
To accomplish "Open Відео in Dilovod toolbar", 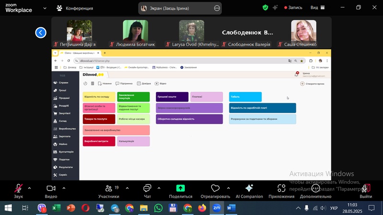I will click(x=160, y=83).
